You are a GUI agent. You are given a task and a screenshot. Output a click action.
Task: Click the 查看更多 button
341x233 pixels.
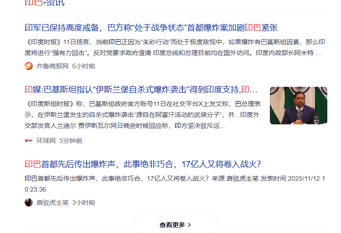176,224
